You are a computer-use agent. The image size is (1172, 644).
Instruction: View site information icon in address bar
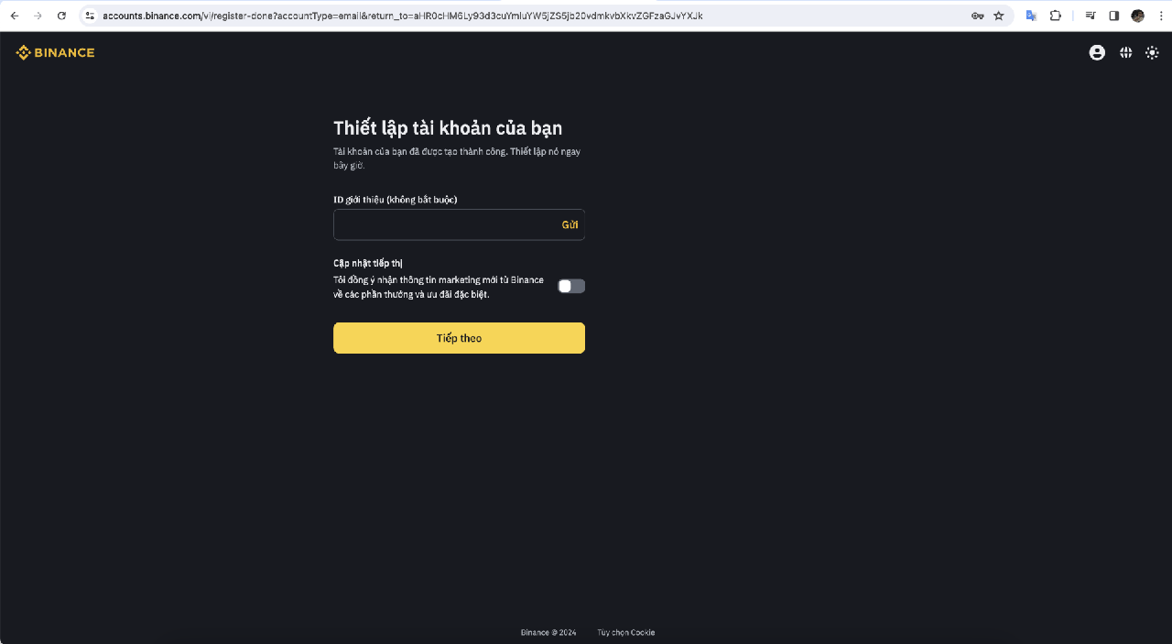90,16
